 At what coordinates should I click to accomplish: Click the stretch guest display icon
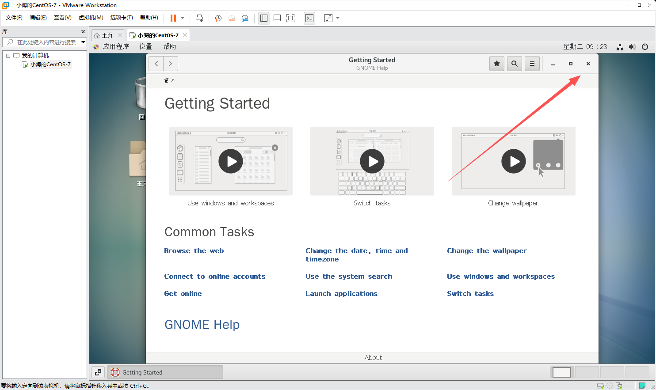[328, 18]
